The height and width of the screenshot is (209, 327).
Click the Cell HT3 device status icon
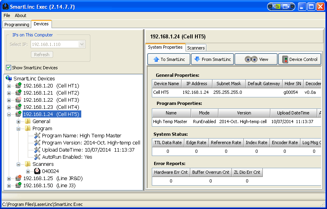18,100
